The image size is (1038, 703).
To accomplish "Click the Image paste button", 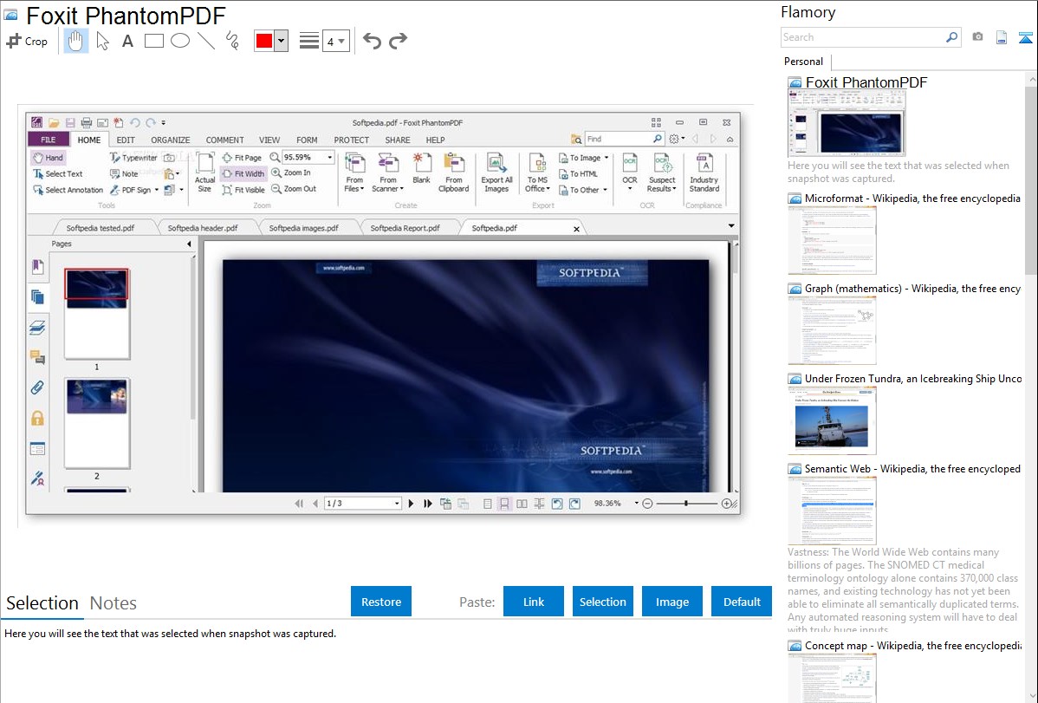I will 671,602.
